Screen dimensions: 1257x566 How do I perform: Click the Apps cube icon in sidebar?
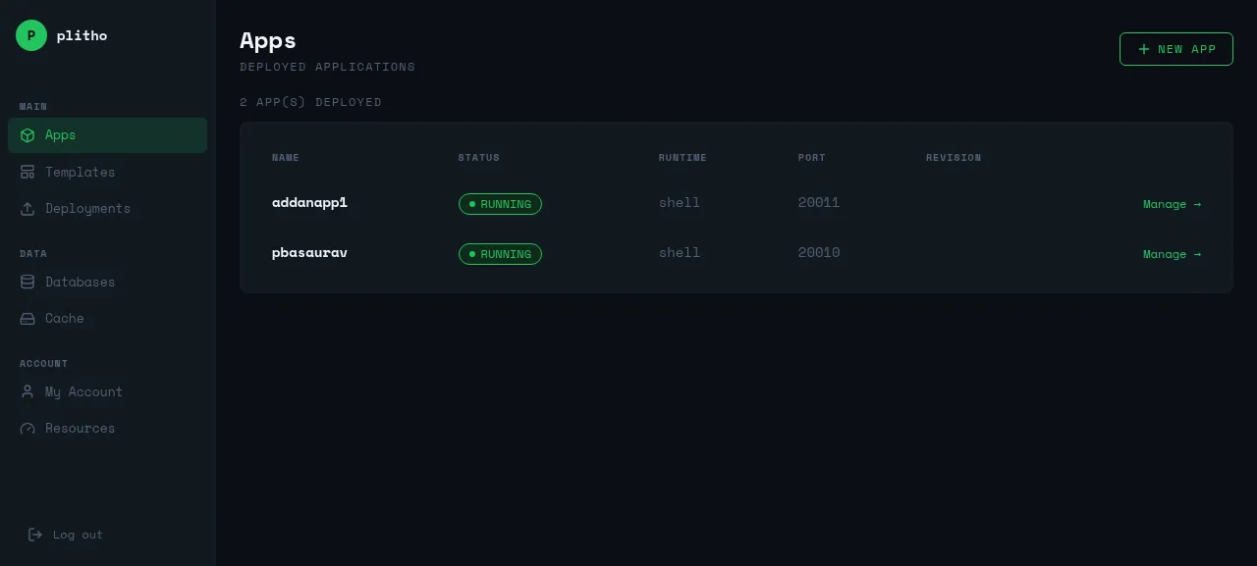click(27, 135)
